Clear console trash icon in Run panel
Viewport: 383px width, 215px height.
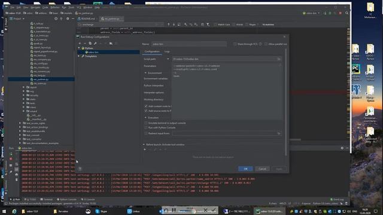point(16,180)
